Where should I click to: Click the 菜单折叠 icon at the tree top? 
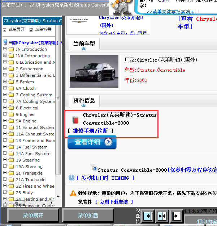tap(31, 30)
